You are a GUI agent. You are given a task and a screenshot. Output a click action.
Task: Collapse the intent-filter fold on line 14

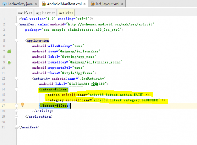coord(16,89)
